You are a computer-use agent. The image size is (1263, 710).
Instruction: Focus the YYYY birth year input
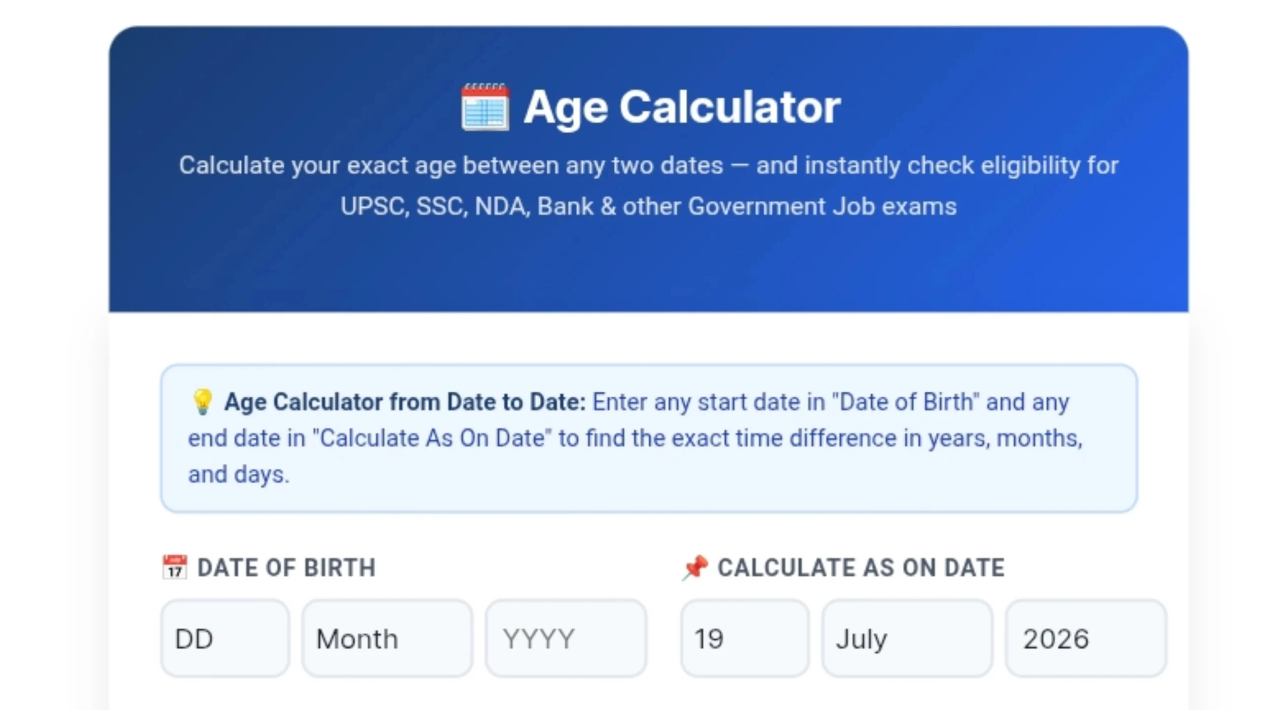point(566,638)
